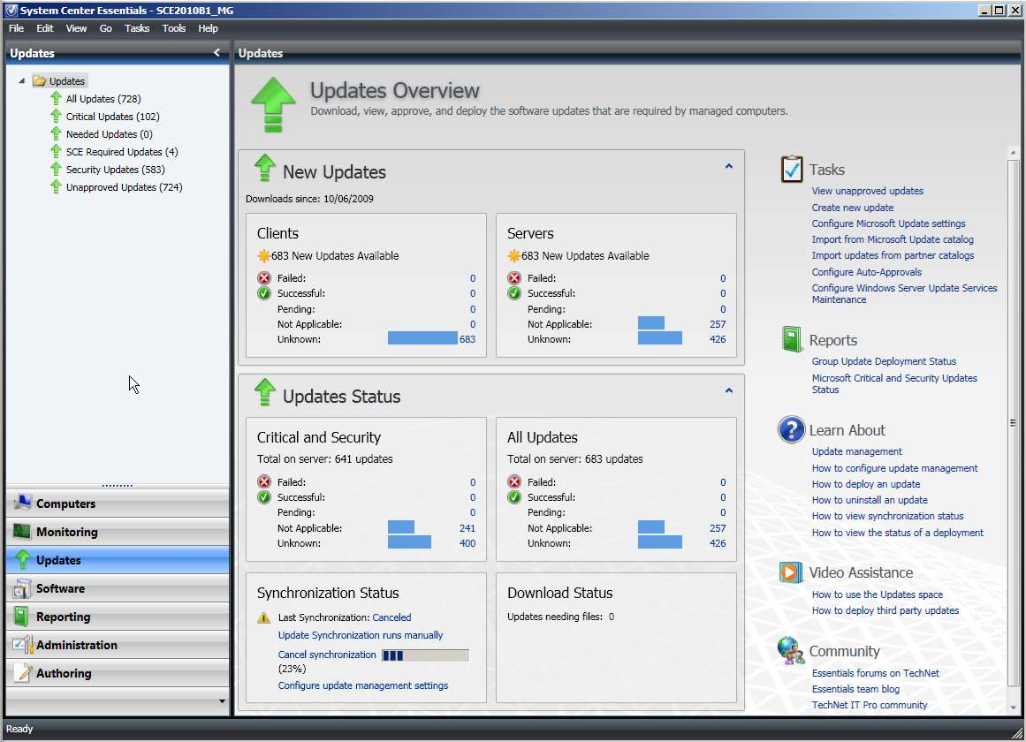Click the green arrow icon beside All Updates (728)
Image resolution: width=1026 pixels, height=742 pixels.
click(57, 98)
